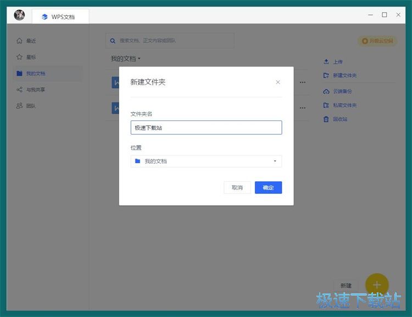Click the cloud backup icon

pyautogui.click(x=326, y=91)
